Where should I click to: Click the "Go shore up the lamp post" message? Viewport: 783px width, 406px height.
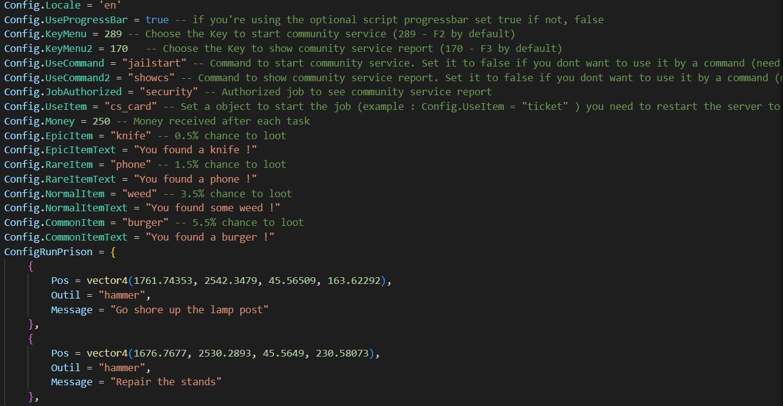(x=189, y=310)
